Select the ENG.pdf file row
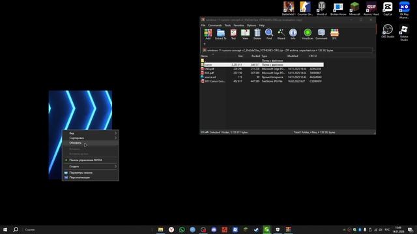Image resolution: width=417 pixels, height=234 pixels. tap(262, 69)
